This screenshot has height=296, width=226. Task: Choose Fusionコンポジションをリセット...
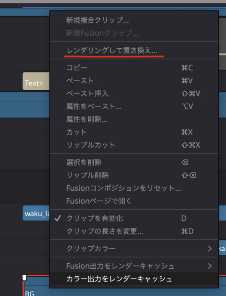[x=134, y=188]
